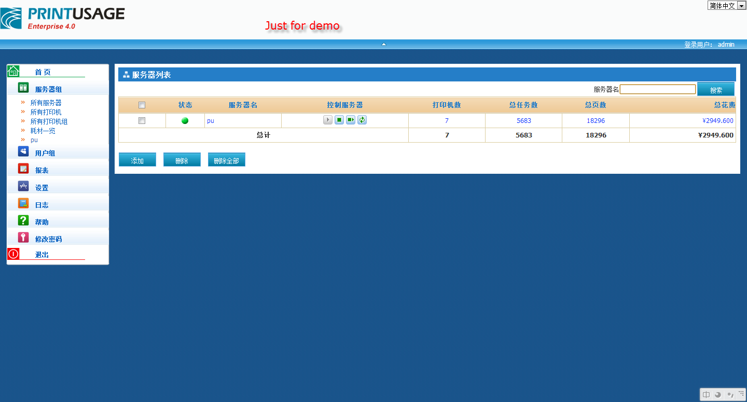Click bold 5683 in the total row

pyautogui.click(x=524, y=135)
